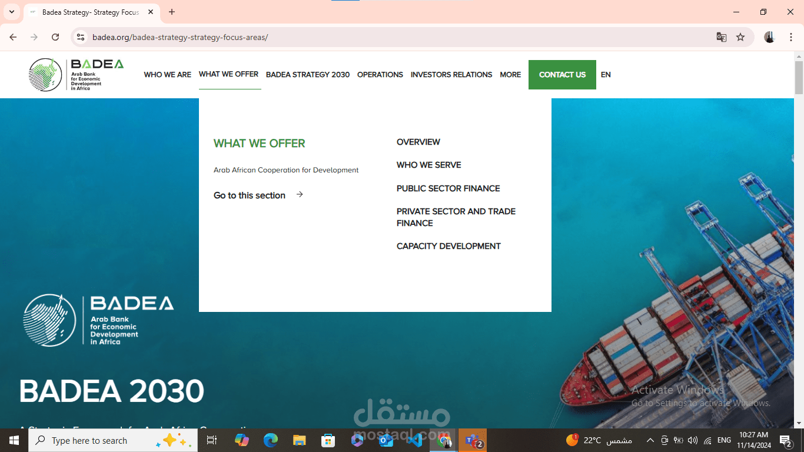
Task: Show hidden system tray icons
Action: point(650,440)
